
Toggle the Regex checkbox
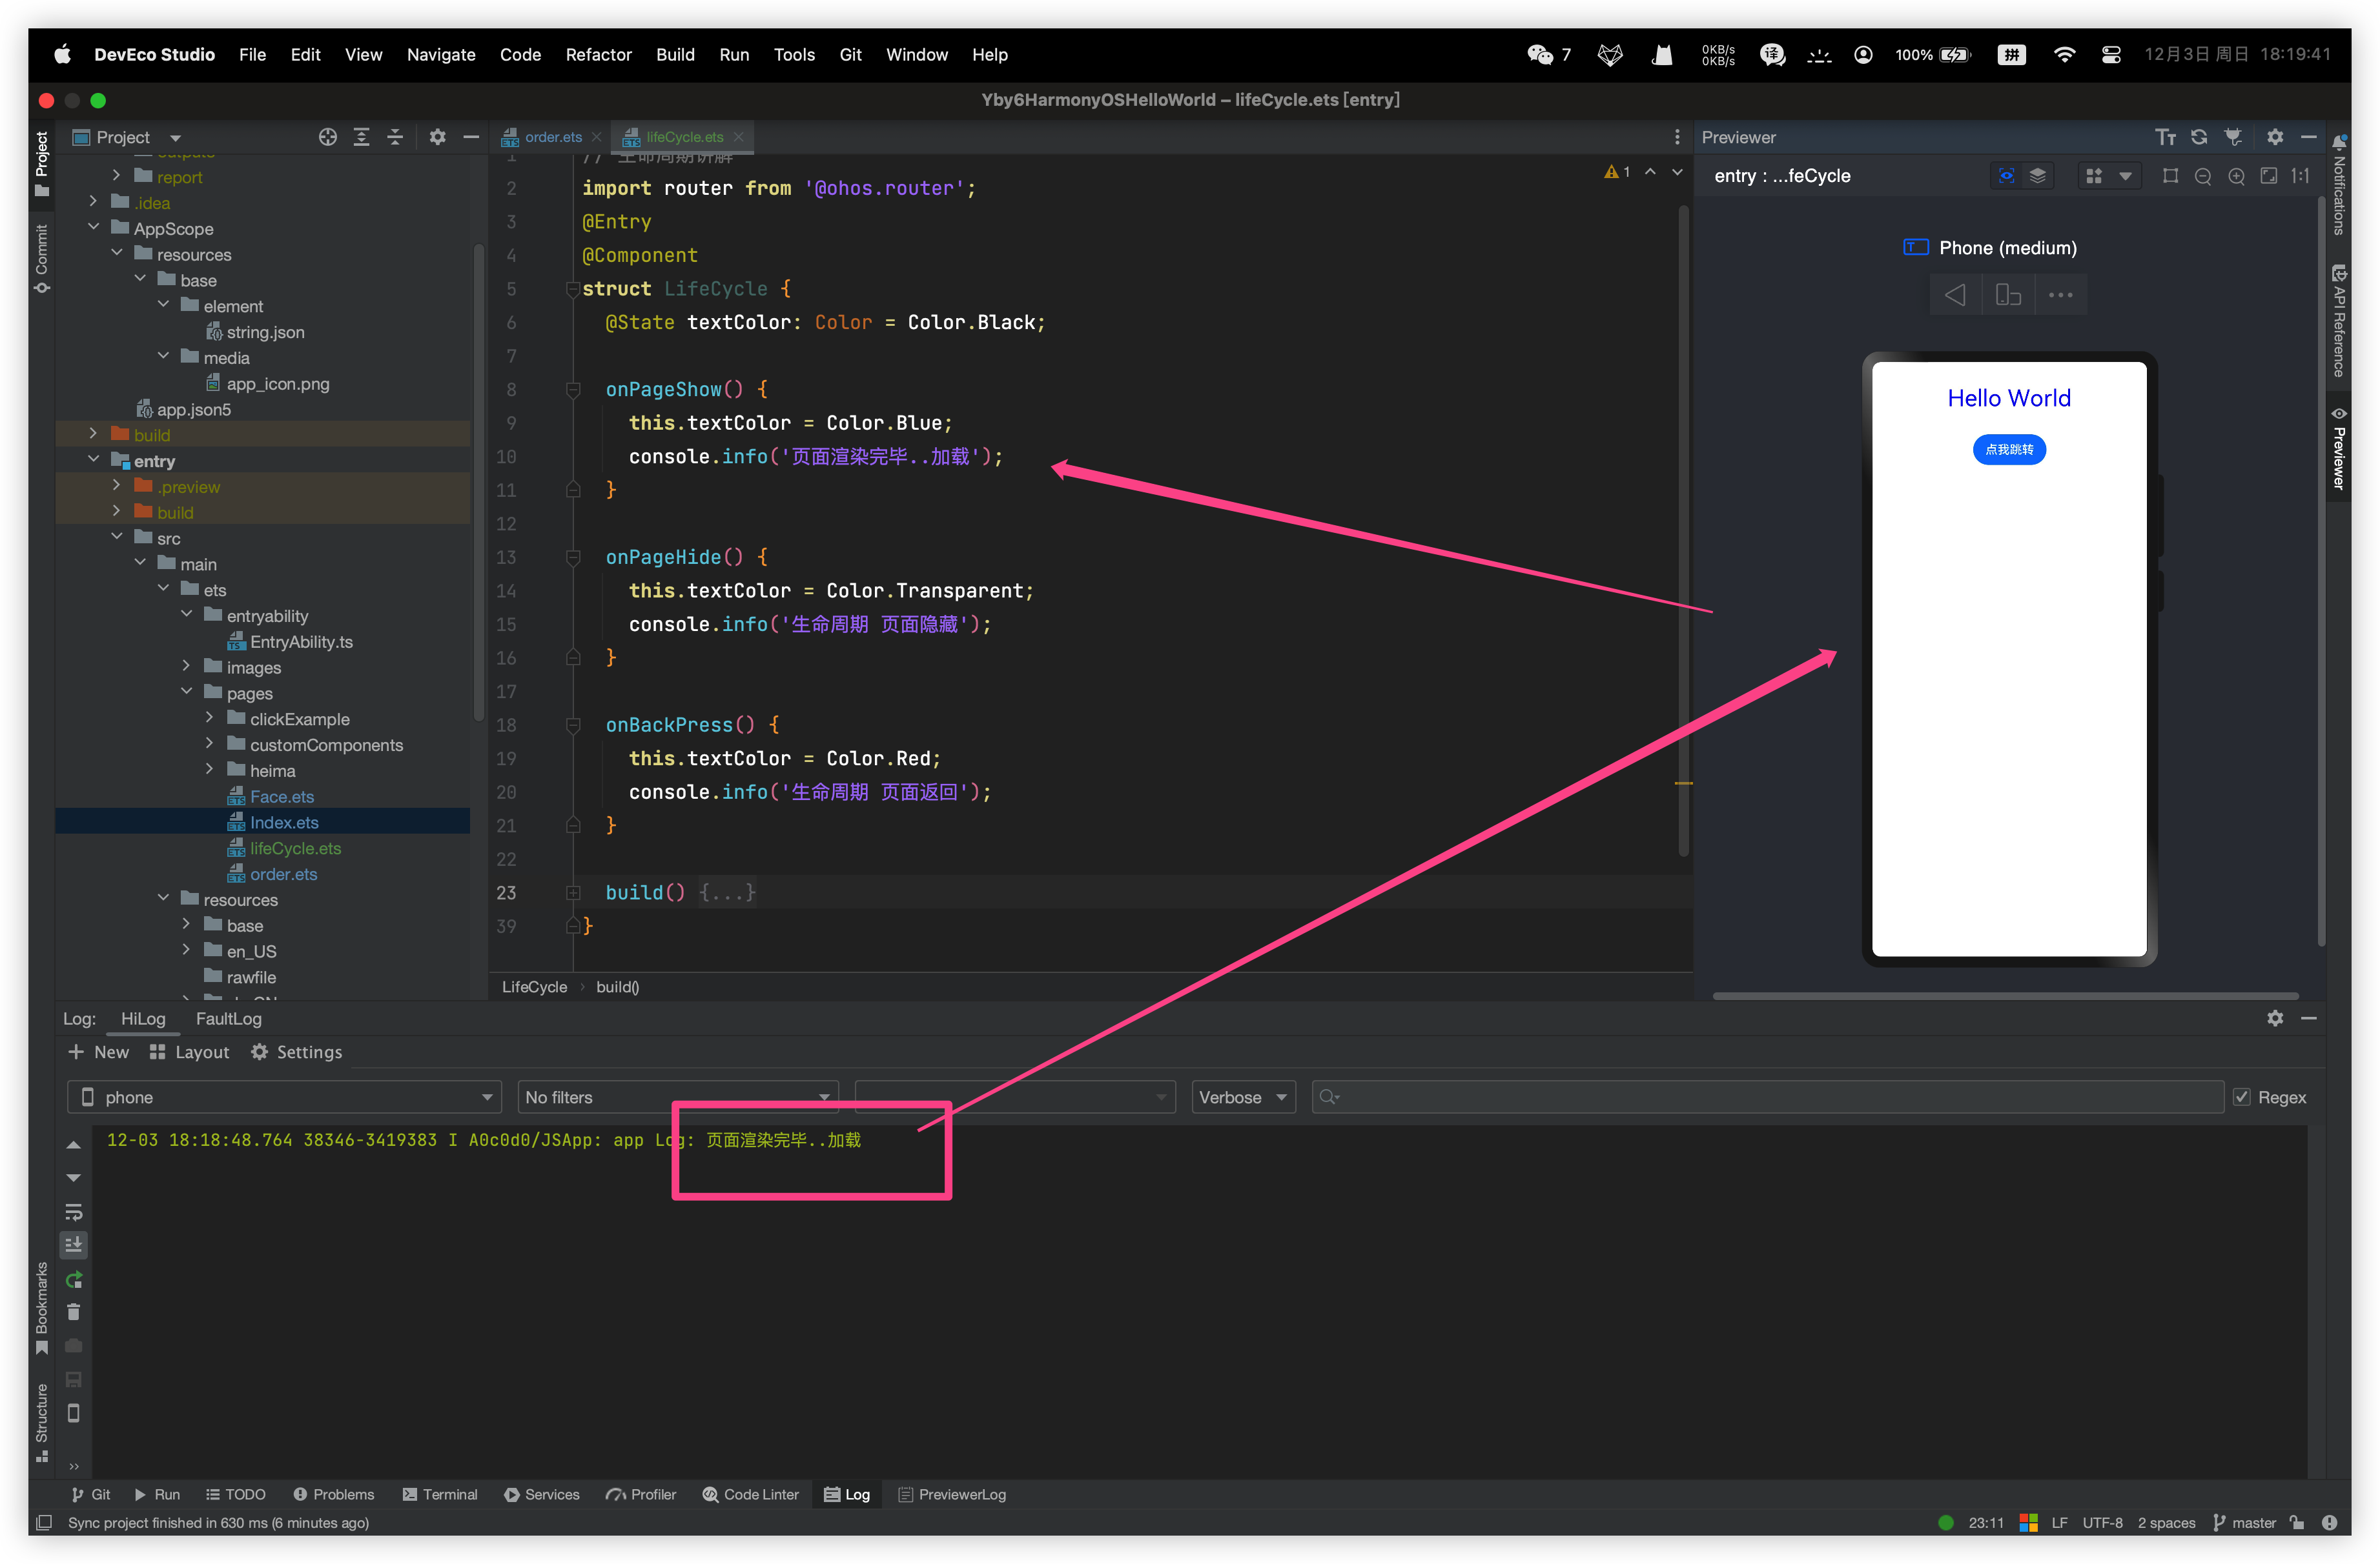(2242, 1098)
